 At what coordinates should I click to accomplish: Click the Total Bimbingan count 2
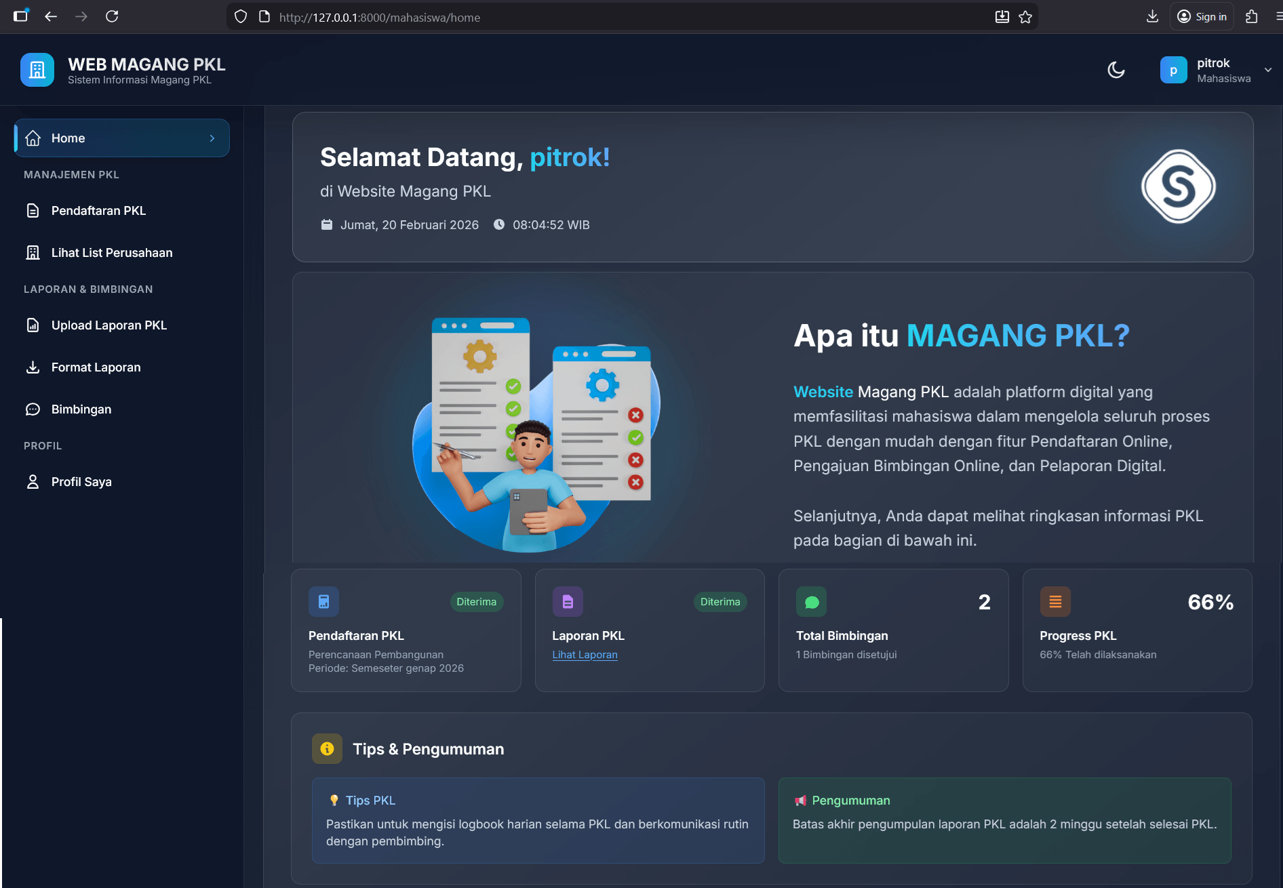tap(984, 602)
